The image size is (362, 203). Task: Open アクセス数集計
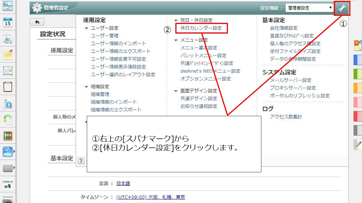(286, 117)
